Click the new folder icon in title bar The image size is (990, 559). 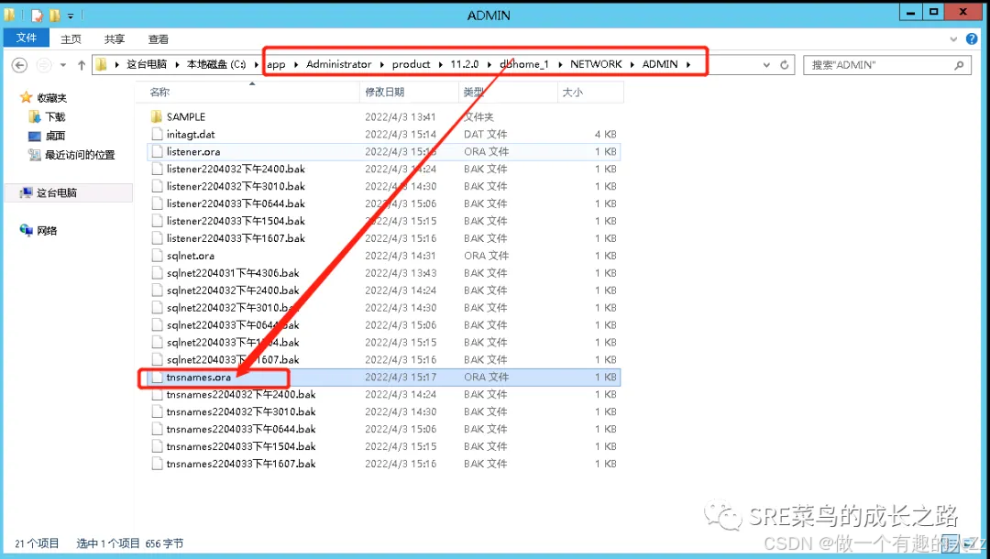pos(54,16)
